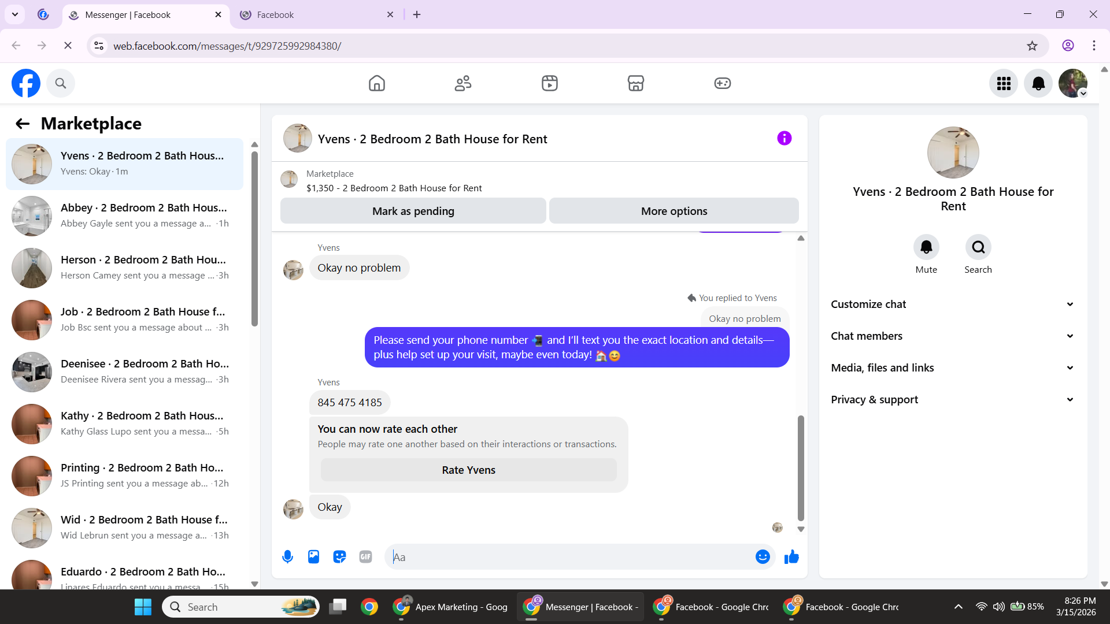
Task: Open the large listing photo in sidebar
Action: pos(953,153)
